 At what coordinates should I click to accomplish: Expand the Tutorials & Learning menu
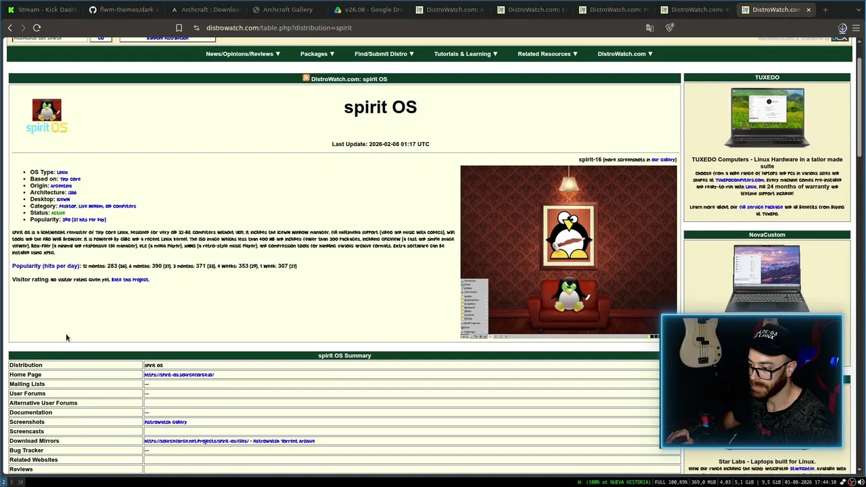pos(465,54)
